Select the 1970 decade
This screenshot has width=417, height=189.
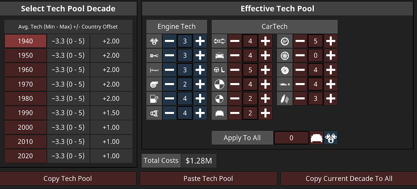25,84
